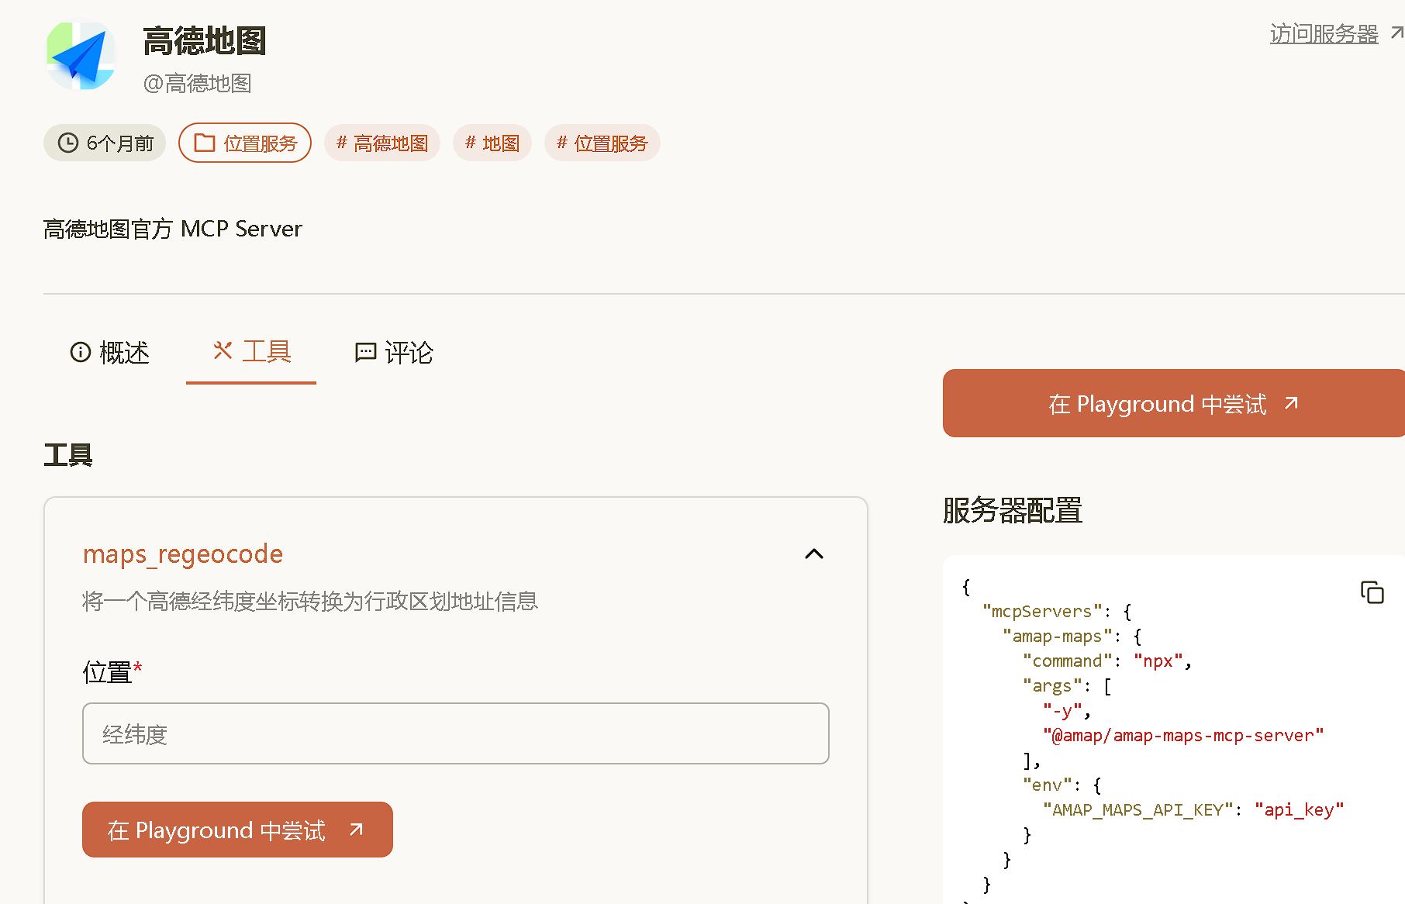Image resolution: width=1405 pixels, height=904 pixels.
Task: Click the "npx" command value
Action: 1158,661
